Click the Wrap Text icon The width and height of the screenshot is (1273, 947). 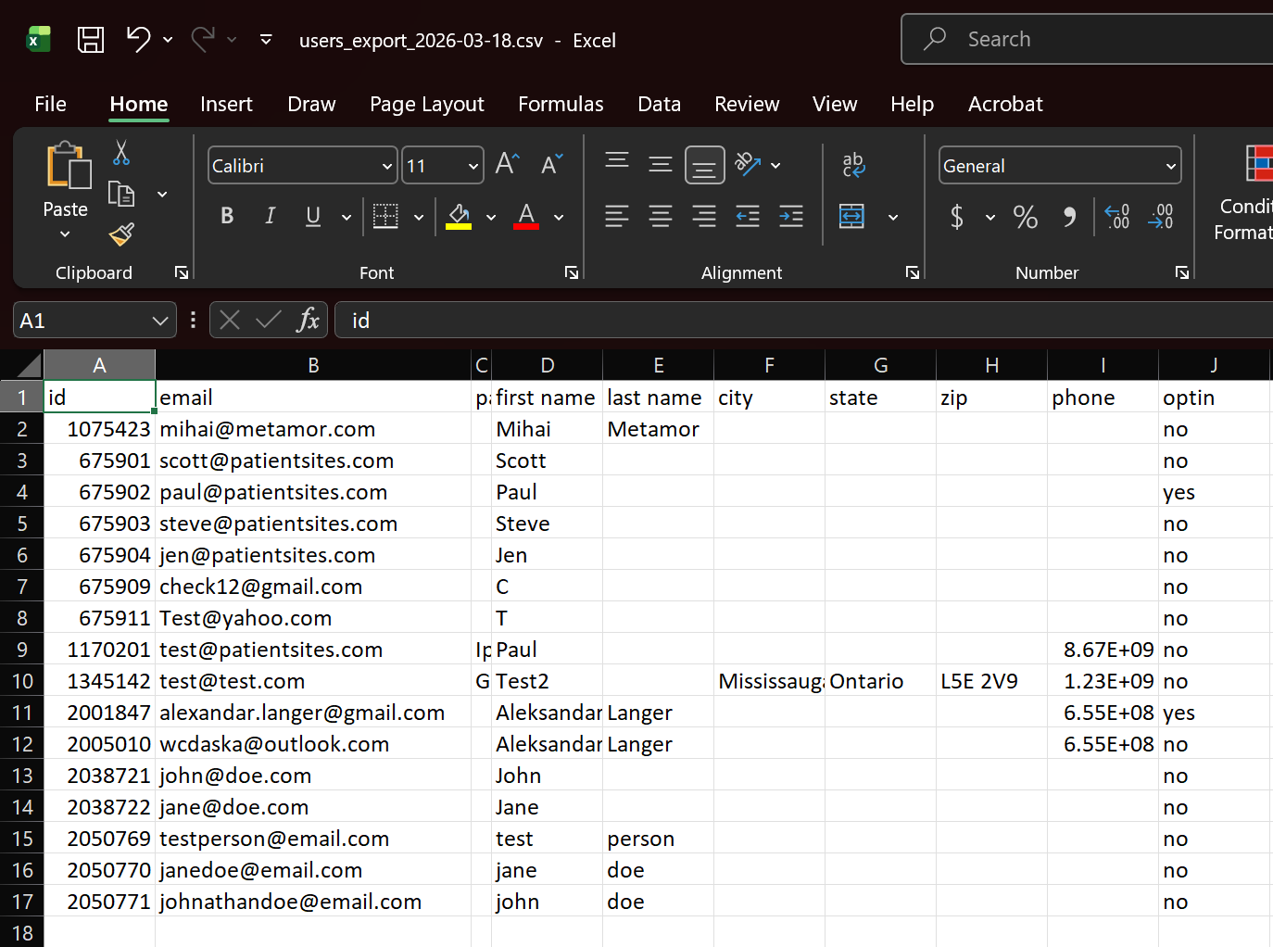[853, 165]
